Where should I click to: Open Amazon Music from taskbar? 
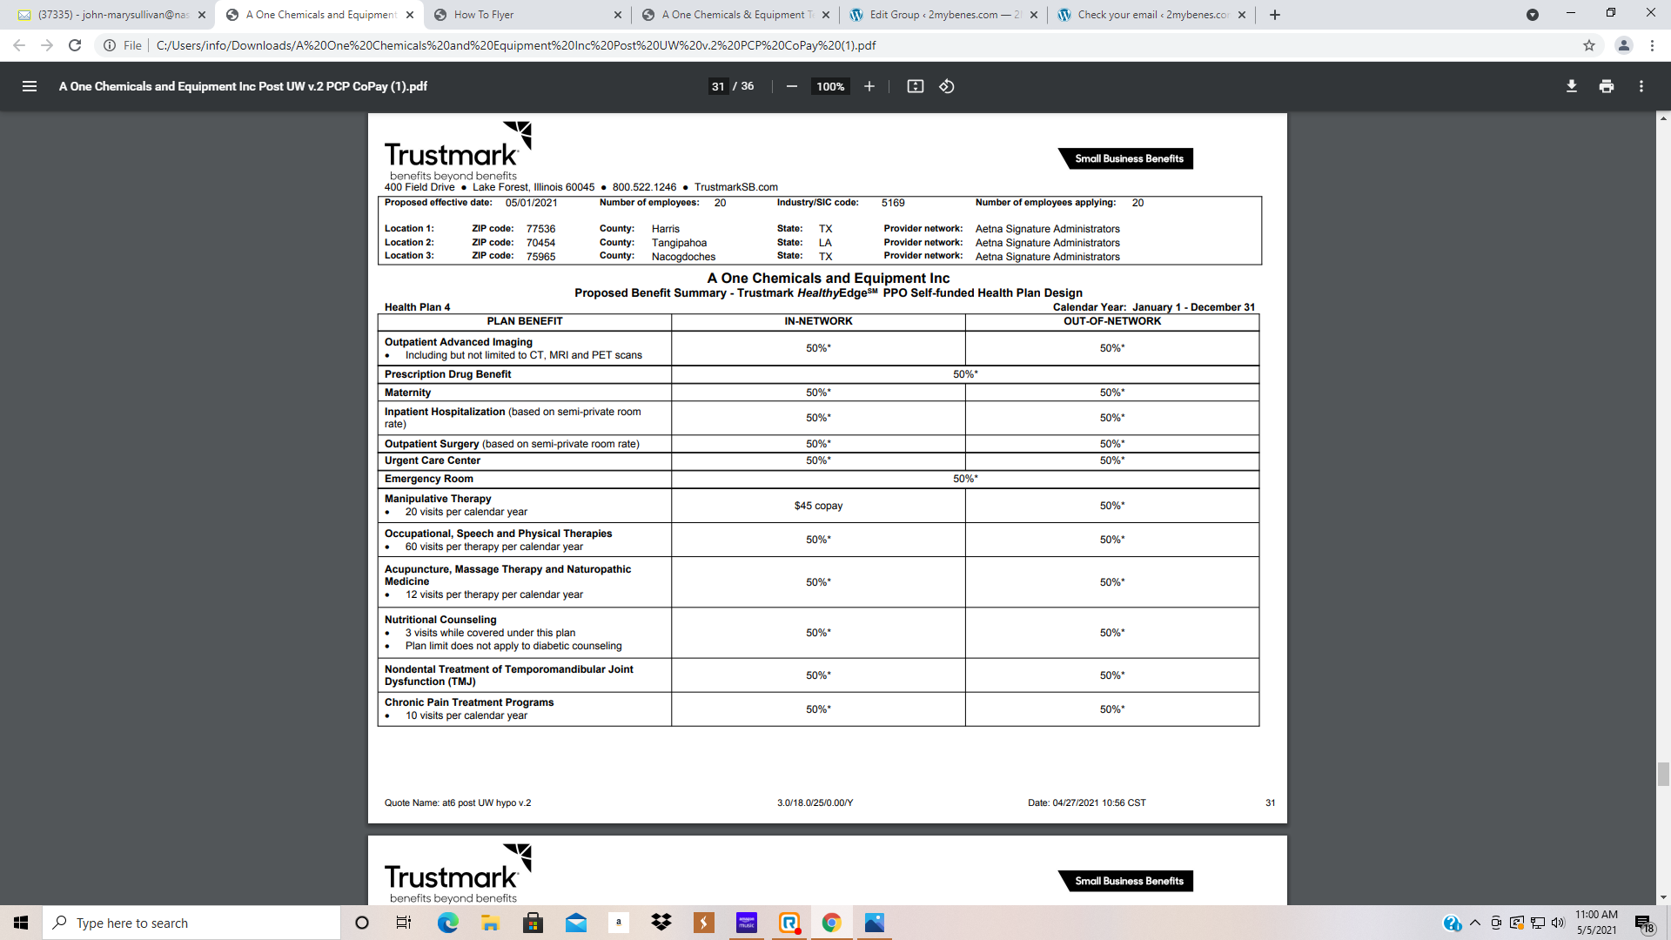tap(747, 923)
